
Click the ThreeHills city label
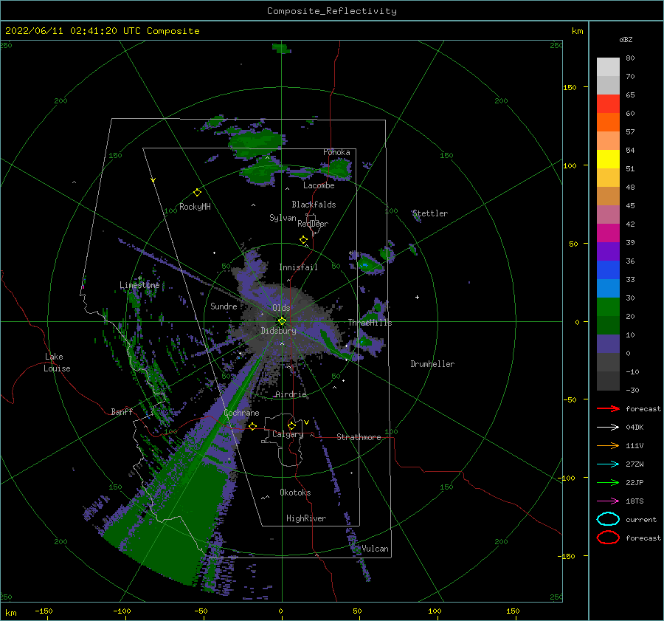tap(370, 323)
